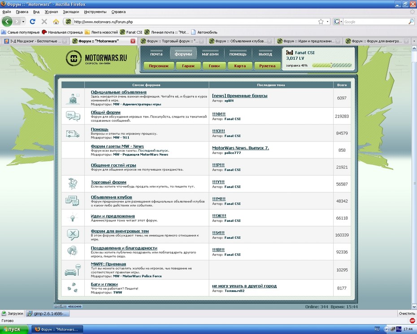Image resolution: width=417 pixels, height=334 pixels.
Task: Click the Firefox back arrow button
Action: pyautogui.click(x=7, y=22)
